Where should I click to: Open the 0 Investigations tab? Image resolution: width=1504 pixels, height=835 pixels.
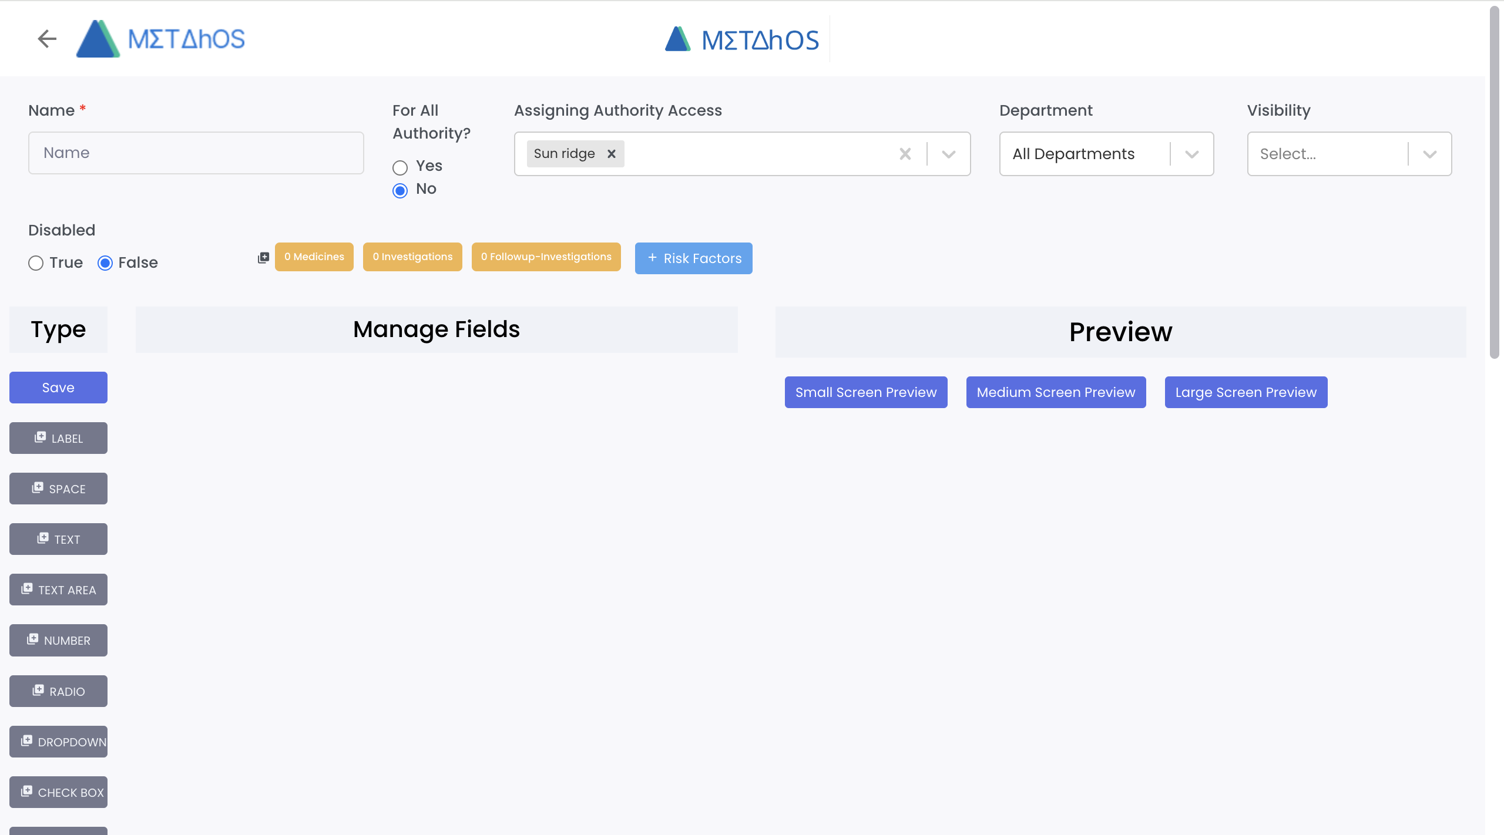(412, 257)
